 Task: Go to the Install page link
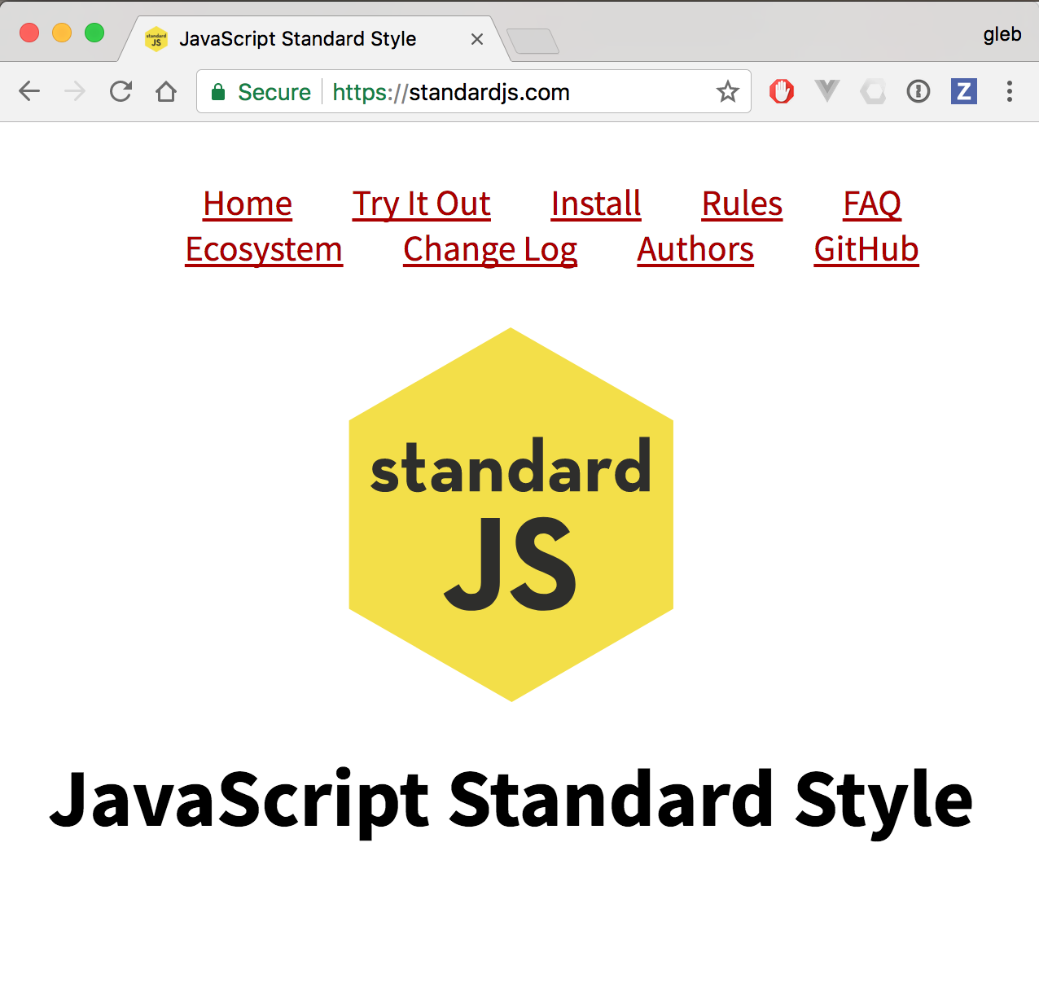(596, 204)
